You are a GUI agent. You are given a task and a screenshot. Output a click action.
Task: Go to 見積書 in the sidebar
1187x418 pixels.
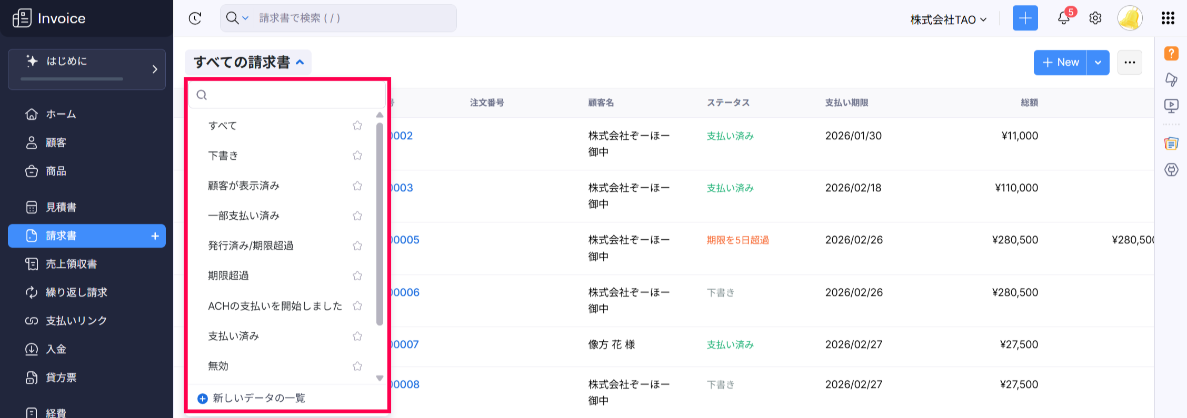pos(61,207)
